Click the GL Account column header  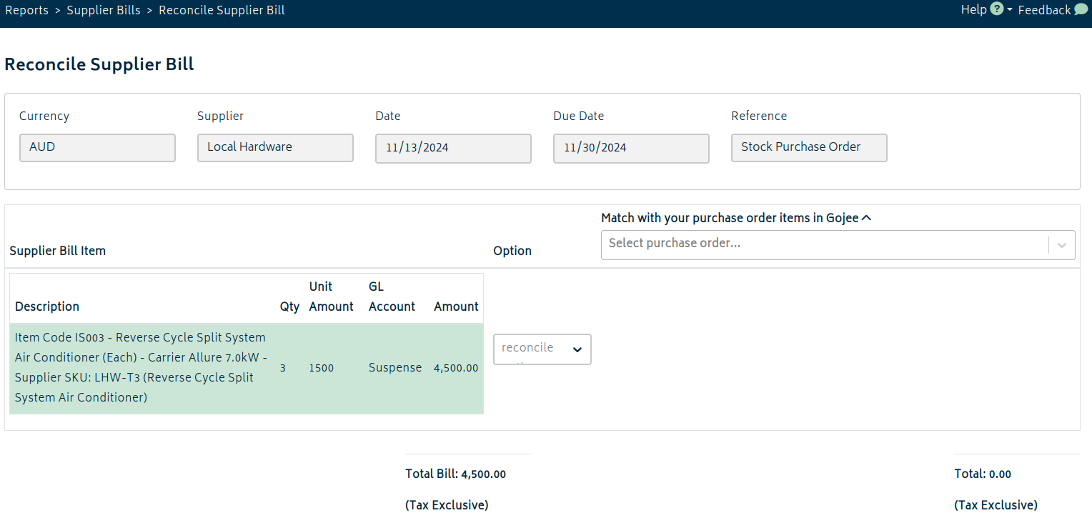click(392, 297)
